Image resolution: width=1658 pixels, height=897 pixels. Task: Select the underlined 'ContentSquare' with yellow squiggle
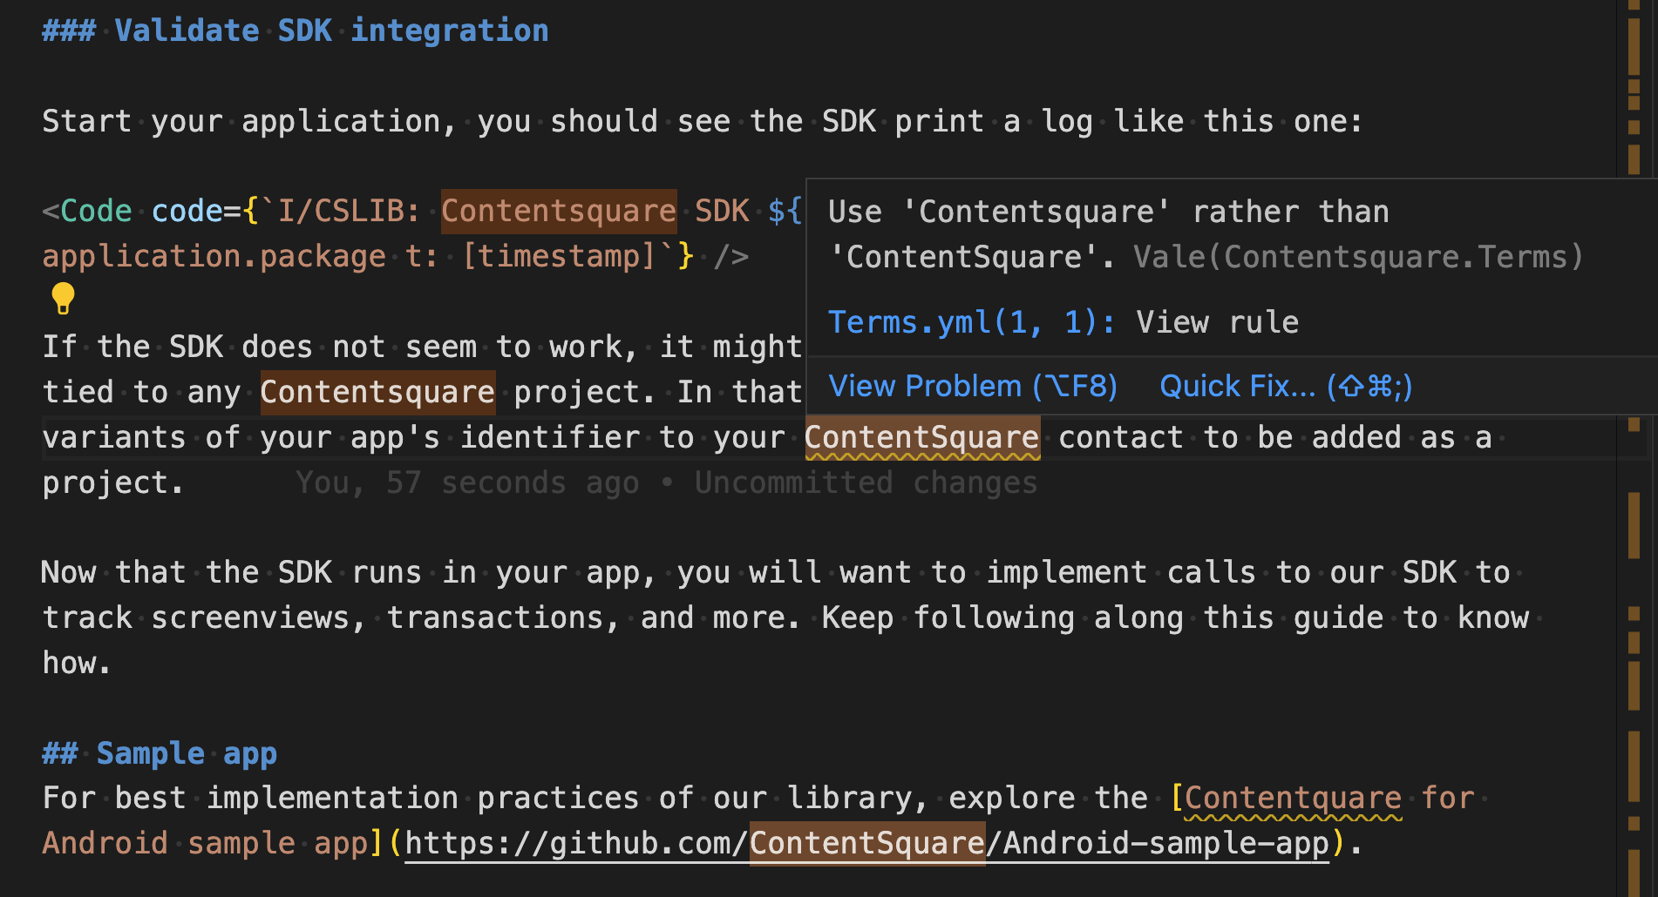[x=921, y=437]
